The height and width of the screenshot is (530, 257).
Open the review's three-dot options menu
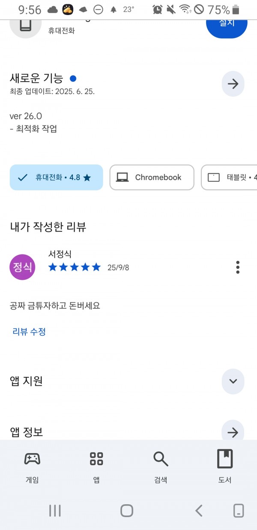tap(238, 267)
